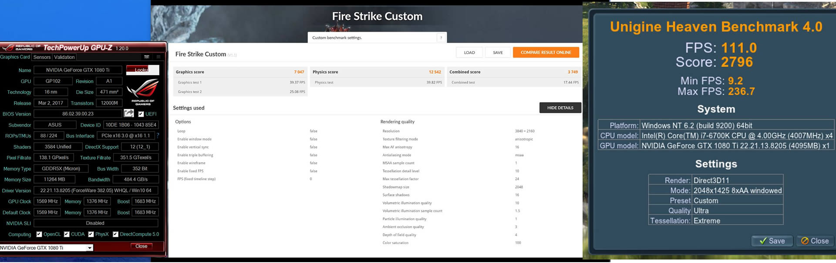Switch to the Graphics Card tab
Viewport: 836px width, 263px height.
15,57
